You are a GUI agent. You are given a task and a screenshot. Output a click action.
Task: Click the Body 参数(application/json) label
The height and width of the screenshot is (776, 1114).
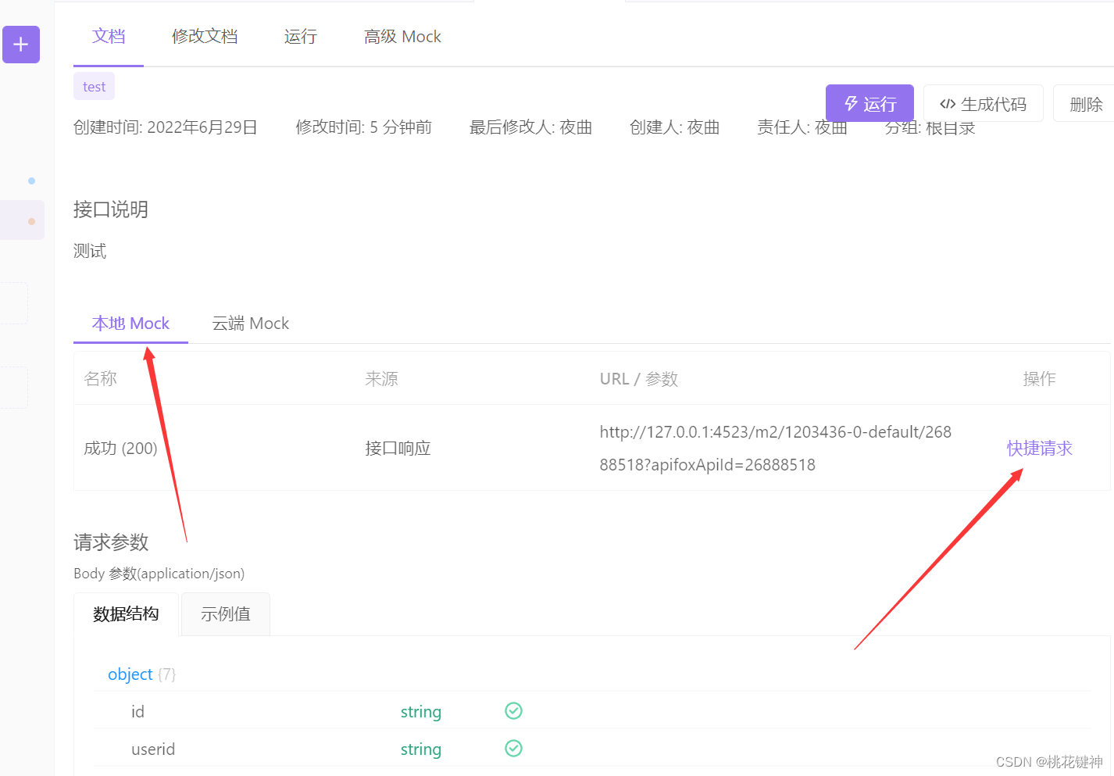coord(159,574)
